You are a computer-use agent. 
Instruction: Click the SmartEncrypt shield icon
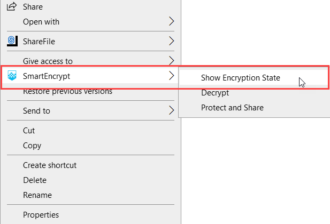12,76
